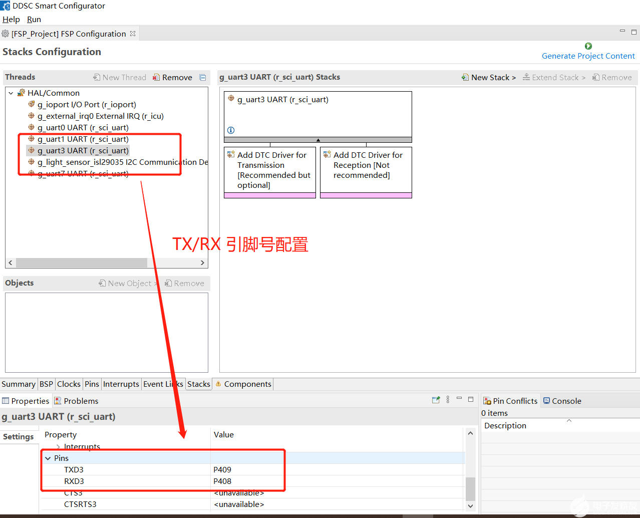640x518 pixels.
Task: Collapse the HAL/Common tree node
Action: pyautogui.click(x=11, y=93)
